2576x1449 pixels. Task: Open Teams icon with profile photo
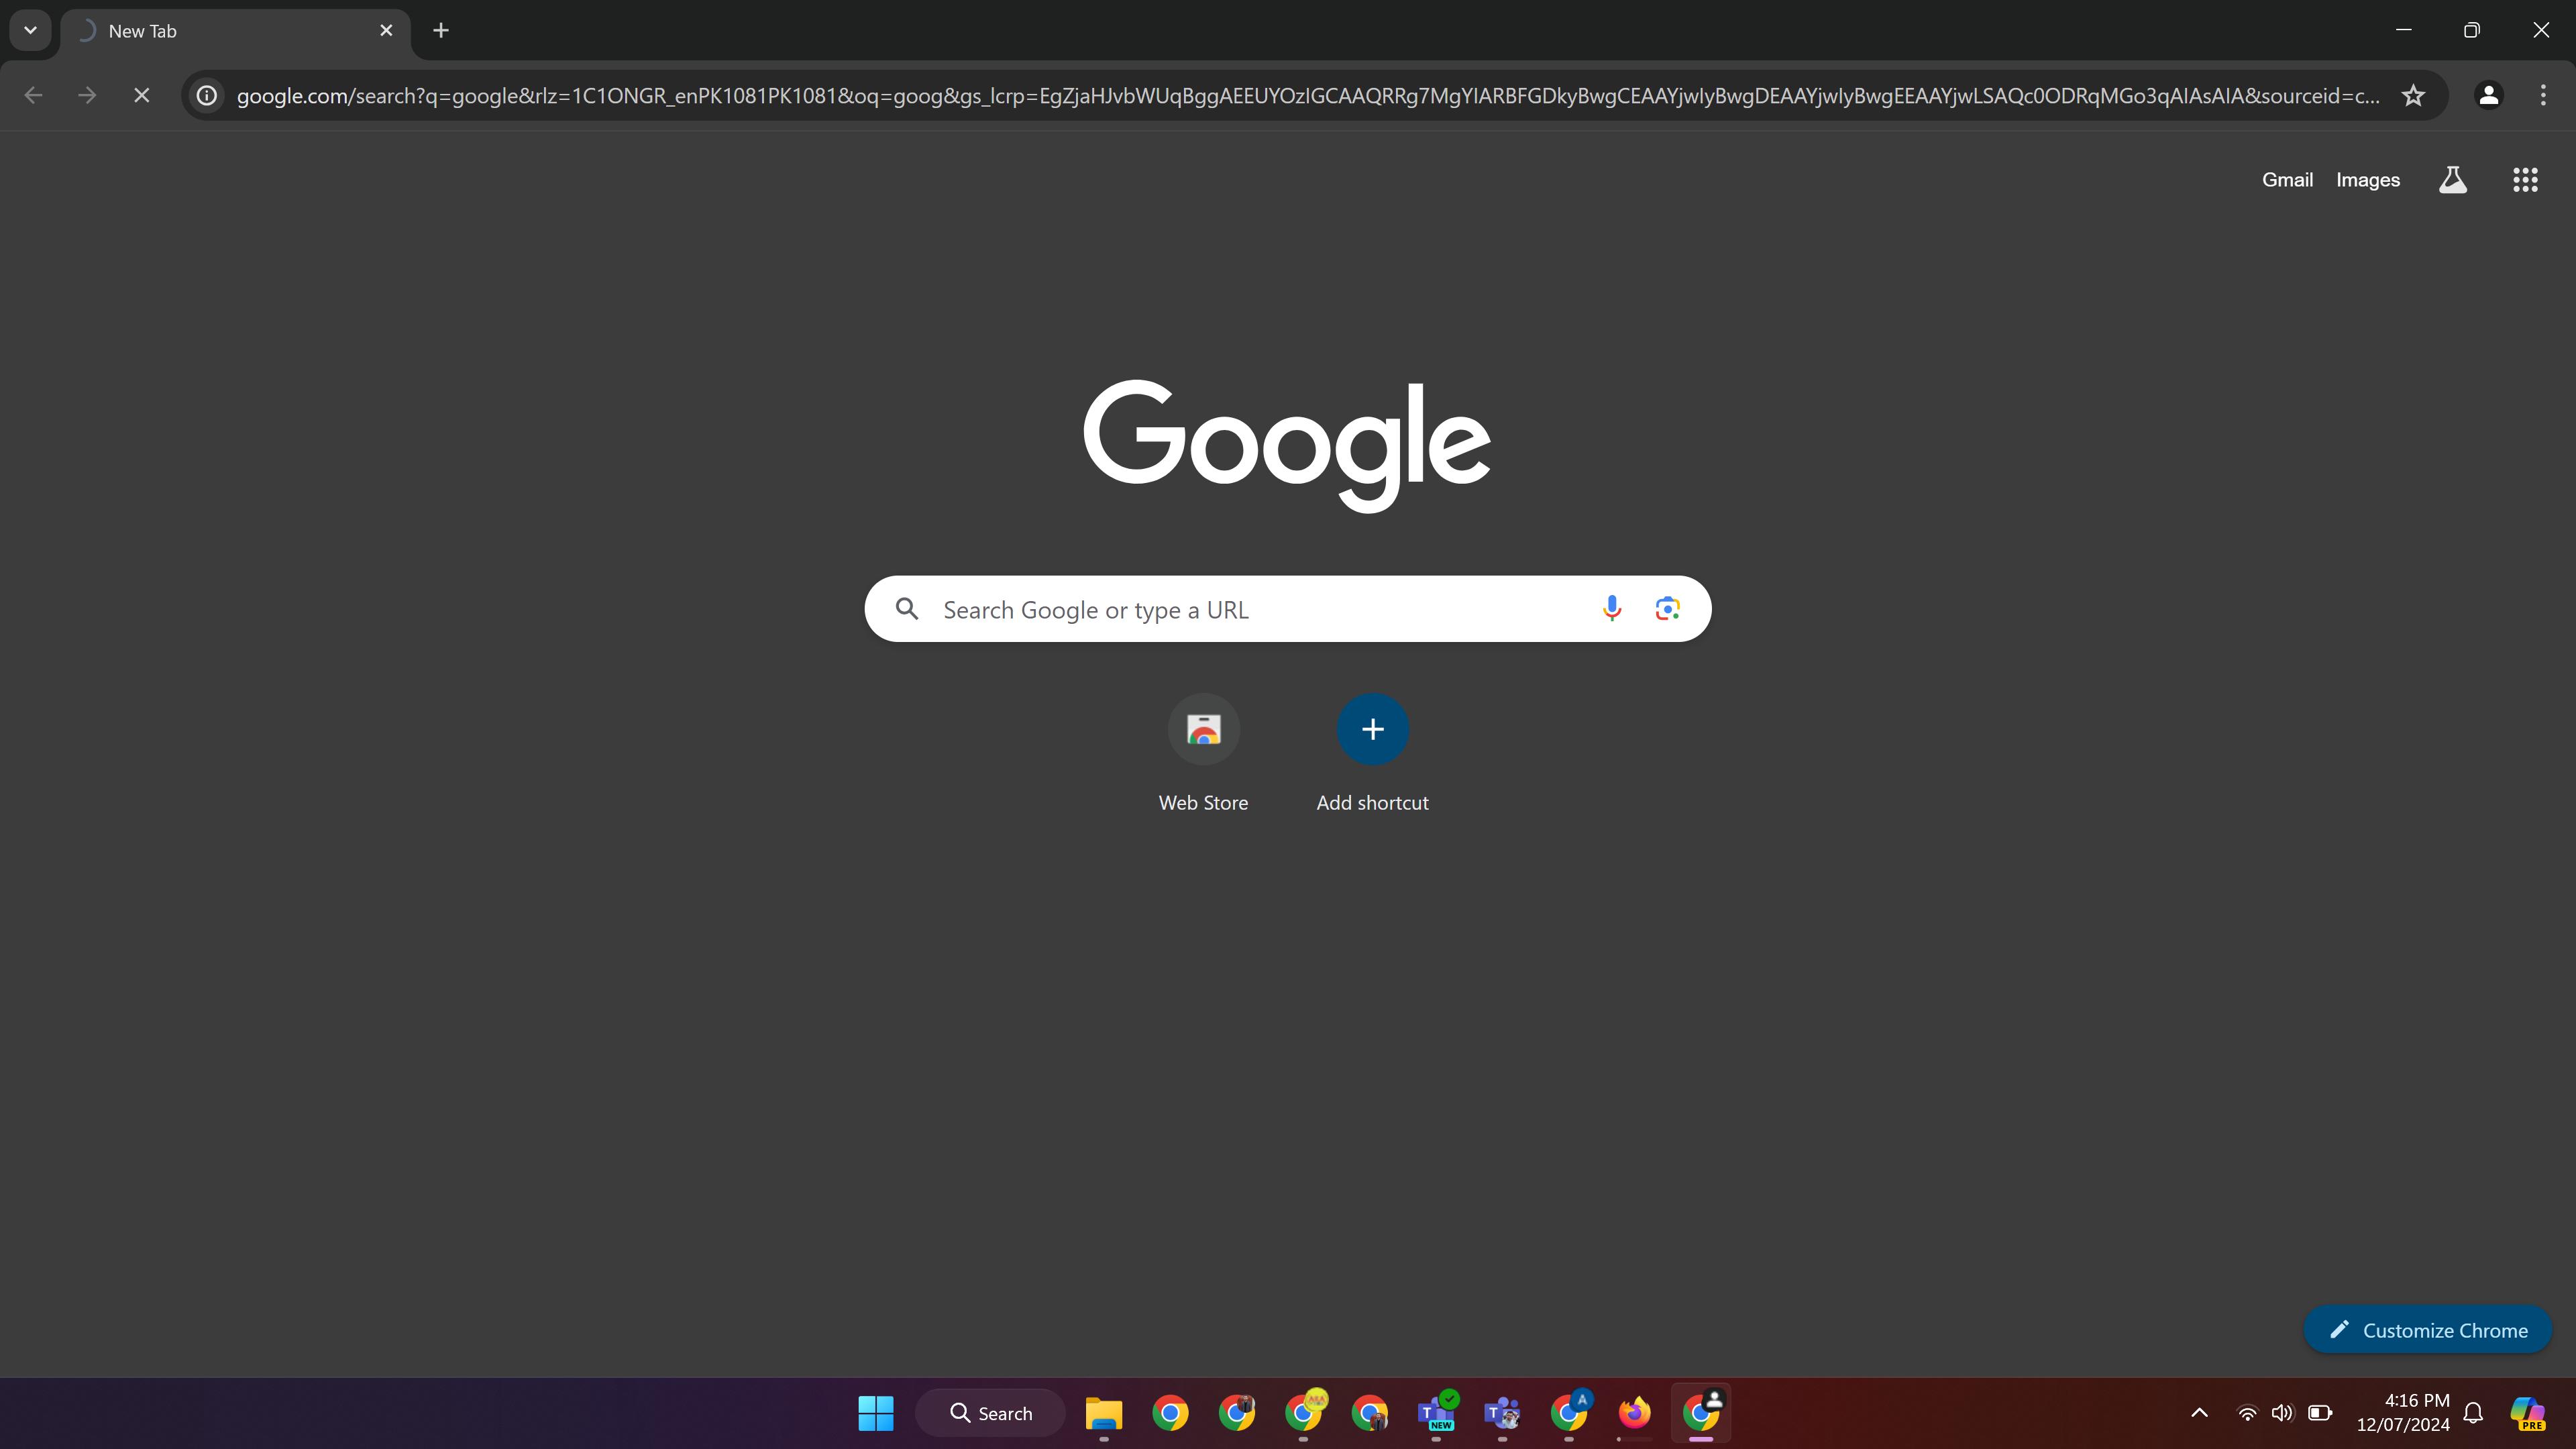pos(1502,1413)
